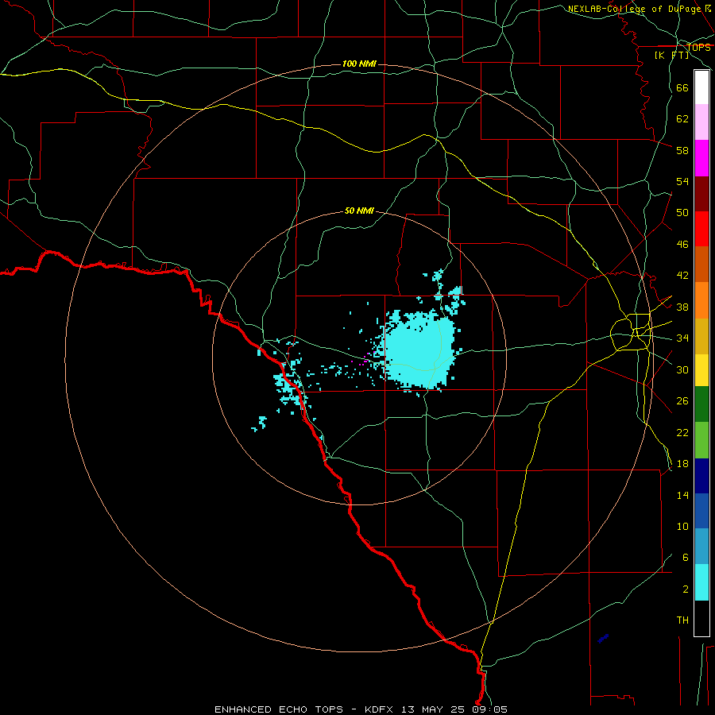Screen dimensions: 715x715
Task: Click the medium blue 18 kft swatch
Action: (701, 511)
